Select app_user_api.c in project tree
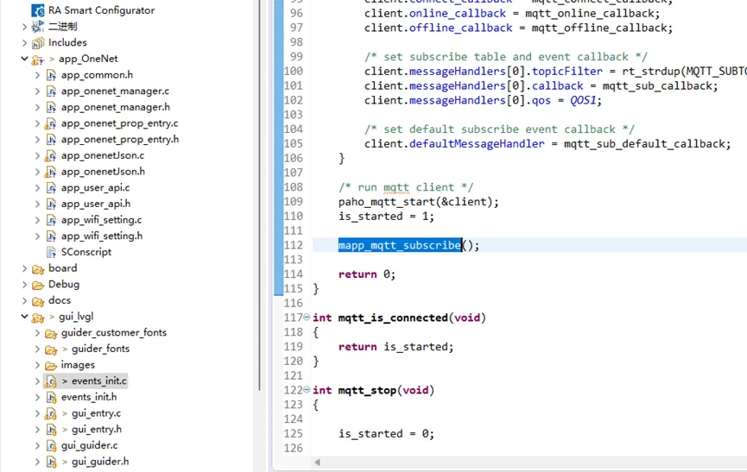The image size is (747, 472). tap(95, 188)
